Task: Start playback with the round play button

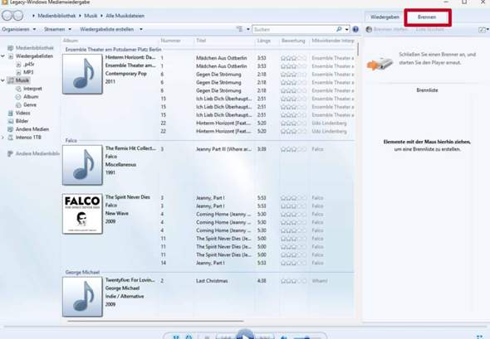Action: 245,335
